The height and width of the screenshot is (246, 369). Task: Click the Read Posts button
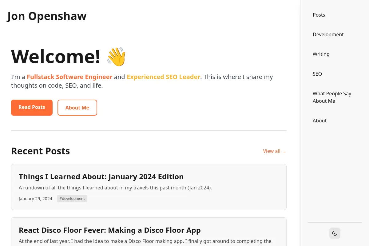[32, 108]
